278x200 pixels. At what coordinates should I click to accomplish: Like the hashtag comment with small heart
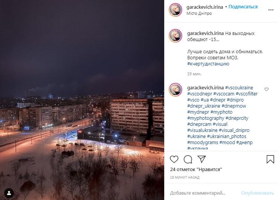tap(267, 89)
